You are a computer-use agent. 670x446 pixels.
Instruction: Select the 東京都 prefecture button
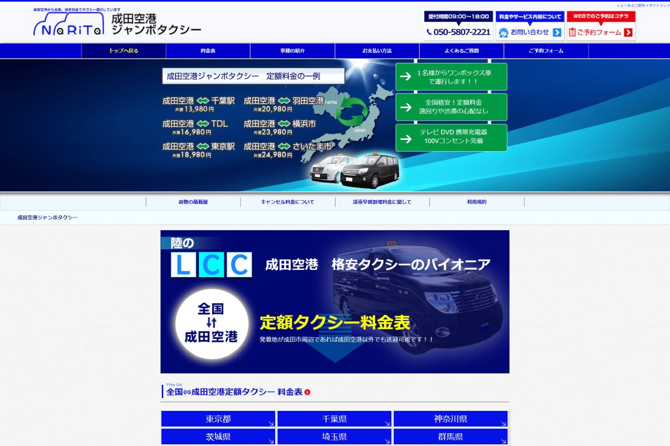click(218, 419)
